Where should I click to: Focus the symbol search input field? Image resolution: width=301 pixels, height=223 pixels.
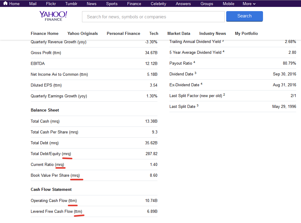pos(153,17)
